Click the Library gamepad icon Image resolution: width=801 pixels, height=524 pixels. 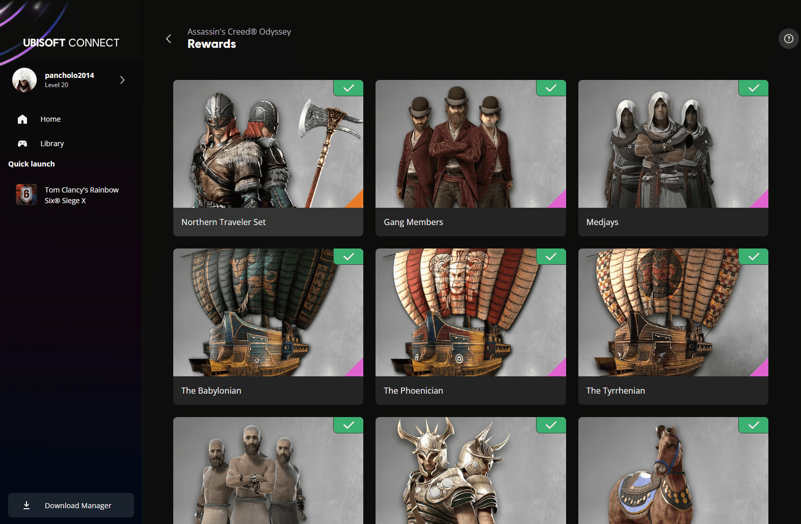click(x=22, y=144)
